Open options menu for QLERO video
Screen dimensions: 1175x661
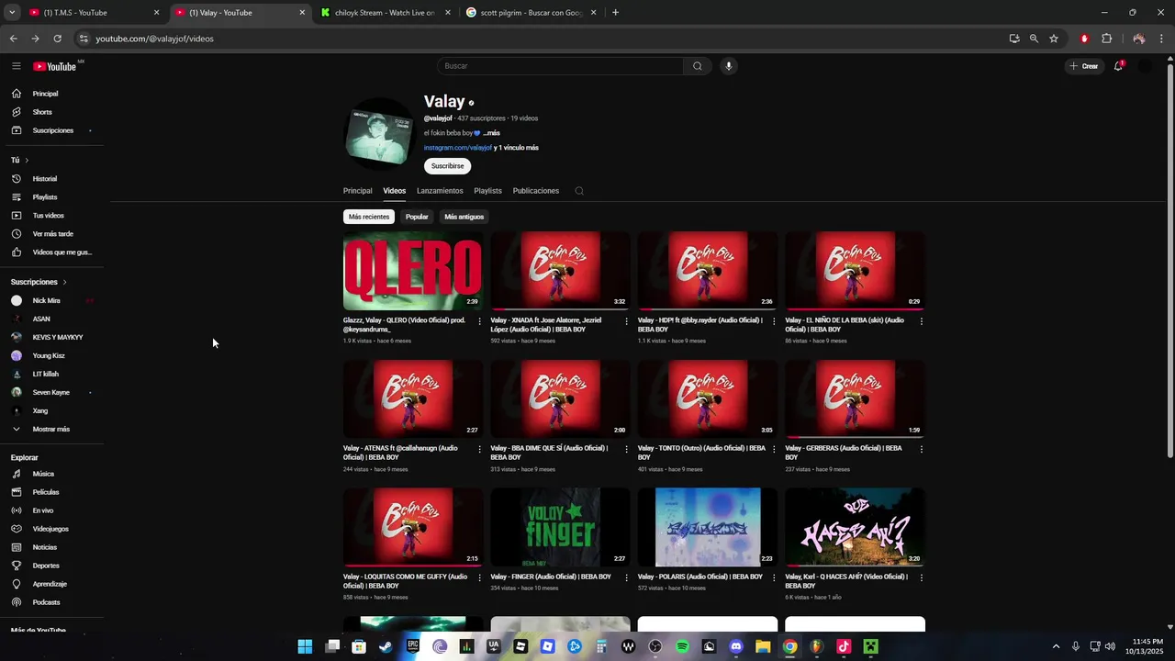[480, 321]
